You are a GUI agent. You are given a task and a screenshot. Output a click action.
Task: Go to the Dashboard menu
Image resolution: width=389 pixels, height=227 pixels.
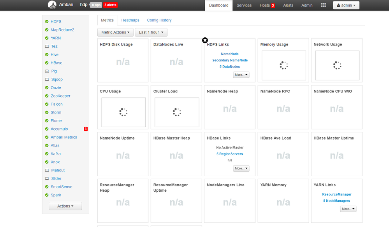pyautogui.click(x=218, y=5)
